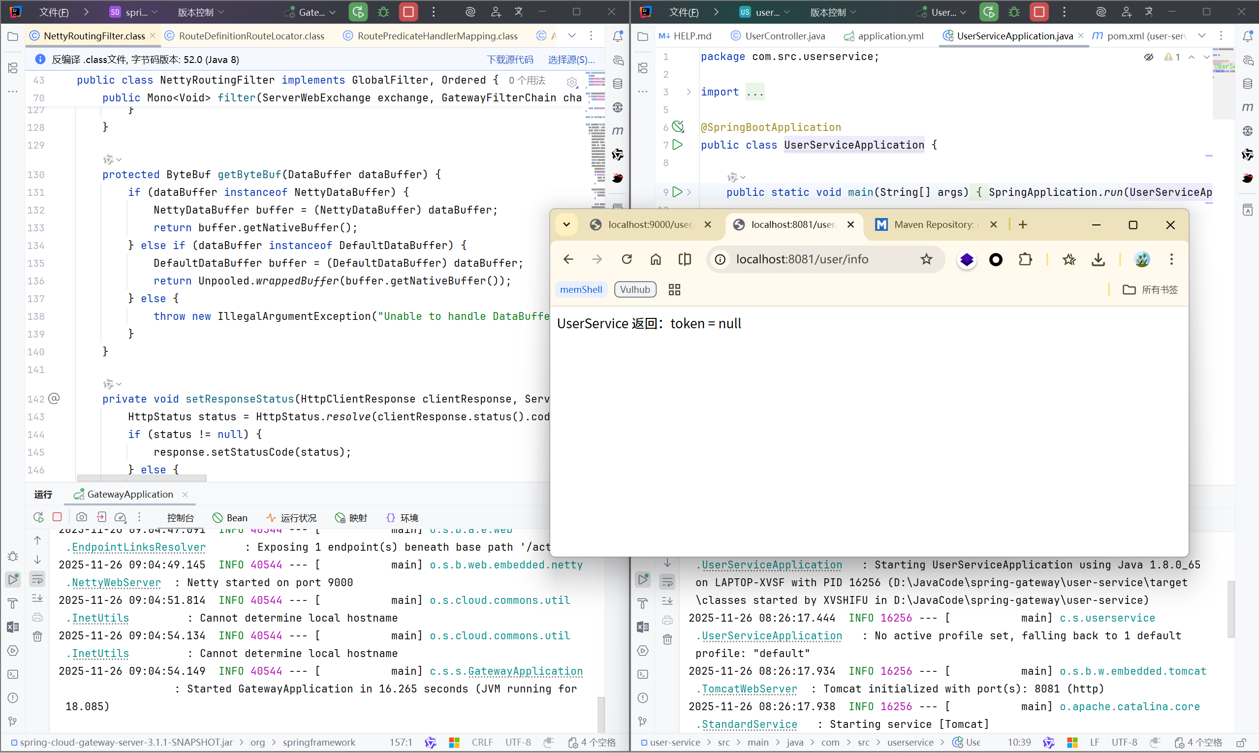Click the Vulhub bookmark button
1259x753 pixels.
[x=635, y=289]
